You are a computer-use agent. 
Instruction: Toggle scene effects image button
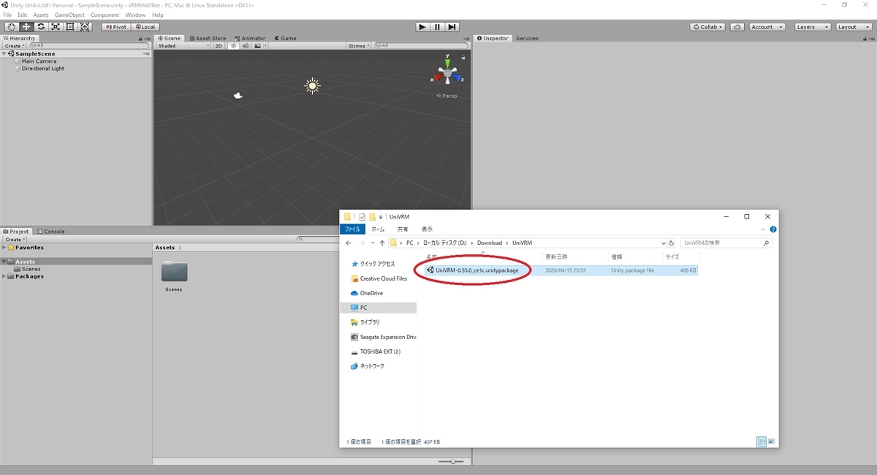(256, 46)
